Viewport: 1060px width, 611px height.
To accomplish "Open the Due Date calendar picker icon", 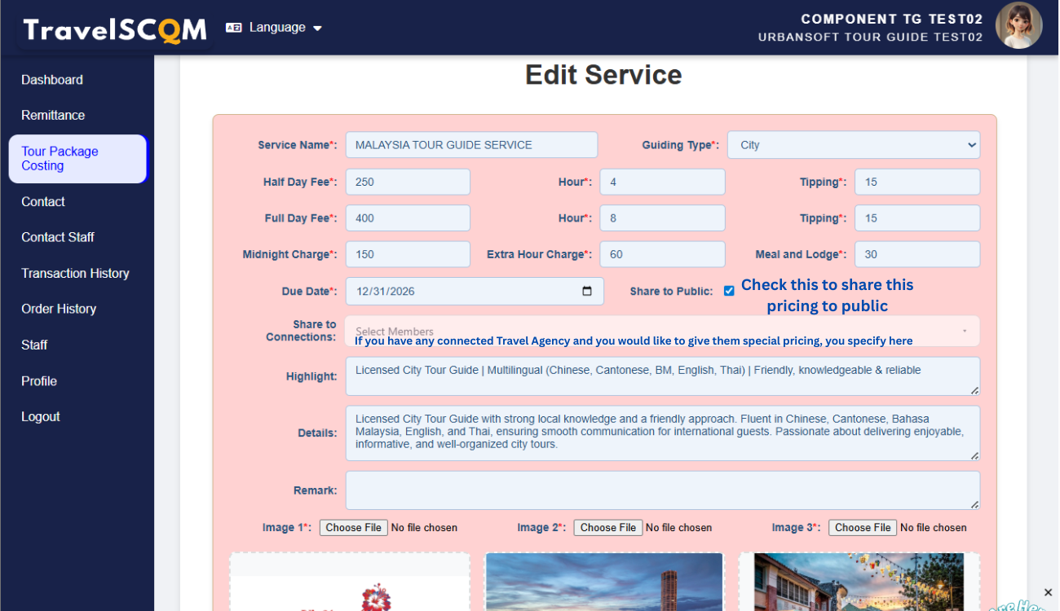I will (587, 292).
